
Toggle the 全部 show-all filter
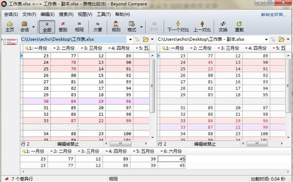coord(47,27)
